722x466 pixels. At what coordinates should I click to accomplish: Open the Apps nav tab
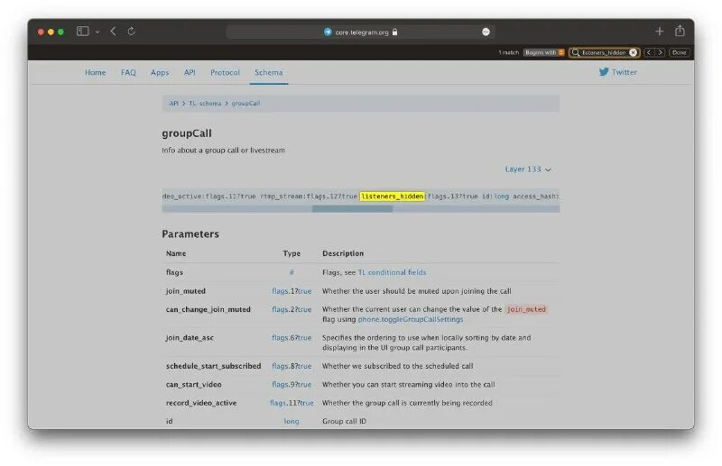coord(160,72)
